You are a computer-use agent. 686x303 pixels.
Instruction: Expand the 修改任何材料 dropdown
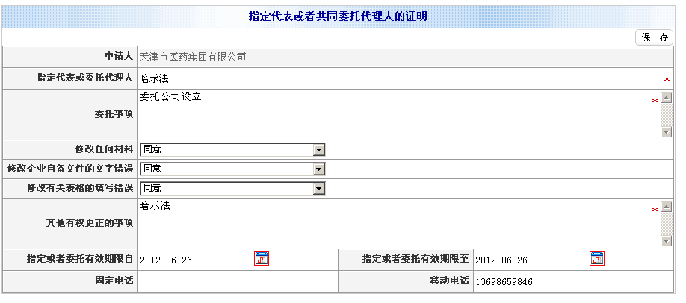click(x=319, y=149)
